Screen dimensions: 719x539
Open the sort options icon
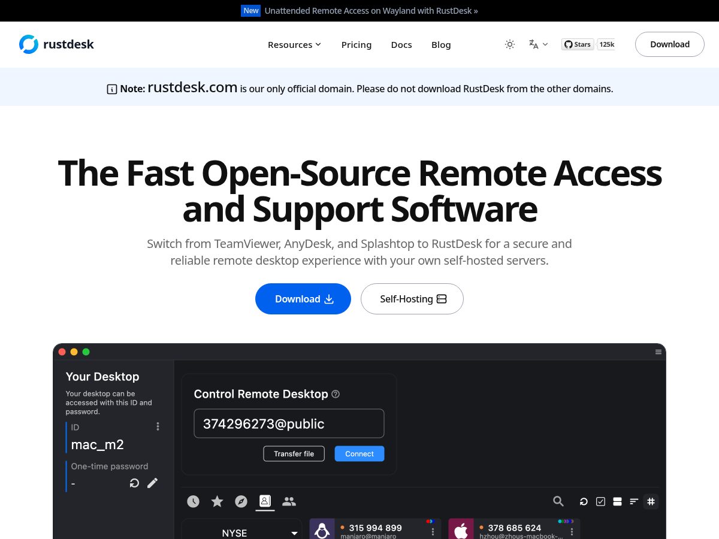point(634,502)
